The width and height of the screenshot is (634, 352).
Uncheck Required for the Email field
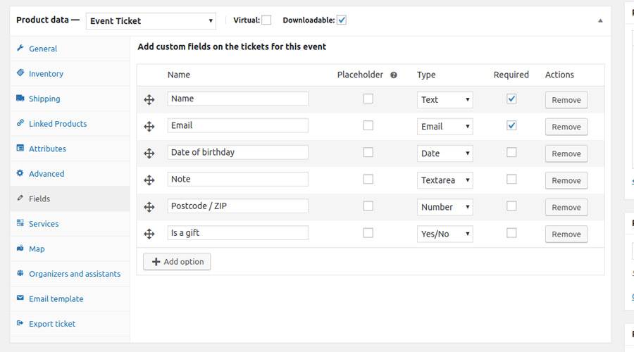tap(511, 126)
